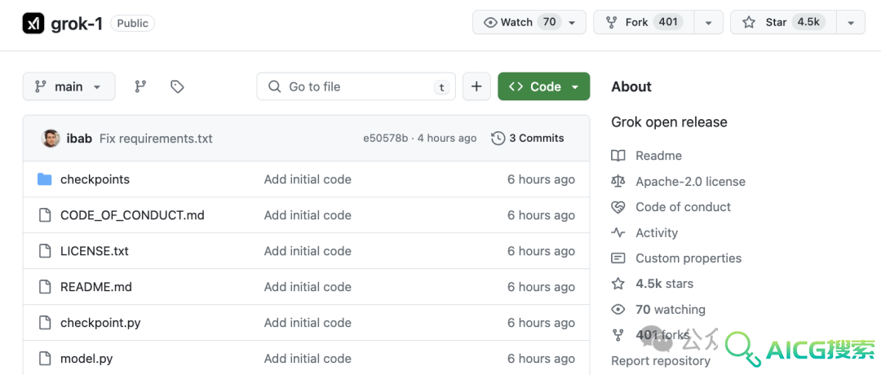The image size is (881, 375).
Task: Expand the Watch notifications dropdown arrow
Action: [x=572, y=23]
